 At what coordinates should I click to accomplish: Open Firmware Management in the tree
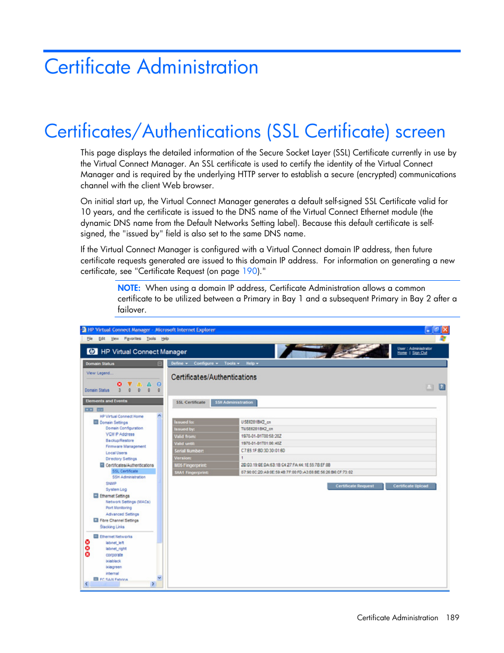(126, 446)
